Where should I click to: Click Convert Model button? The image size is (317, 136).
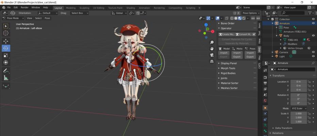(x=244, y=34)
